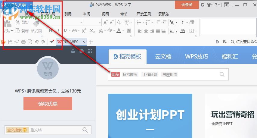Open print preview from quick access toolbar
This screenshot has height=138, width=257.
(x=30, y=42)
